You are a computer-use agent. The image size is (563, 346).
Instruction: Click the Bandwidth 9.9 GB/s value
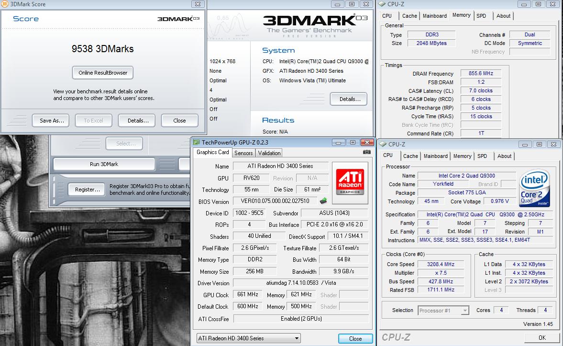pos(343,271)
